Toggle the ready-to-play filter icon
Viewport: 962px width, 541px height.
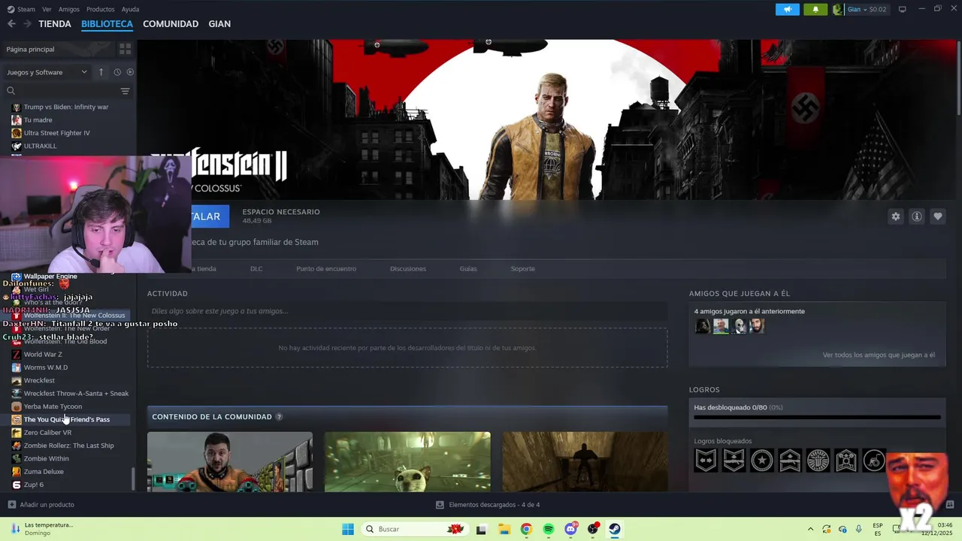[130, 72]
